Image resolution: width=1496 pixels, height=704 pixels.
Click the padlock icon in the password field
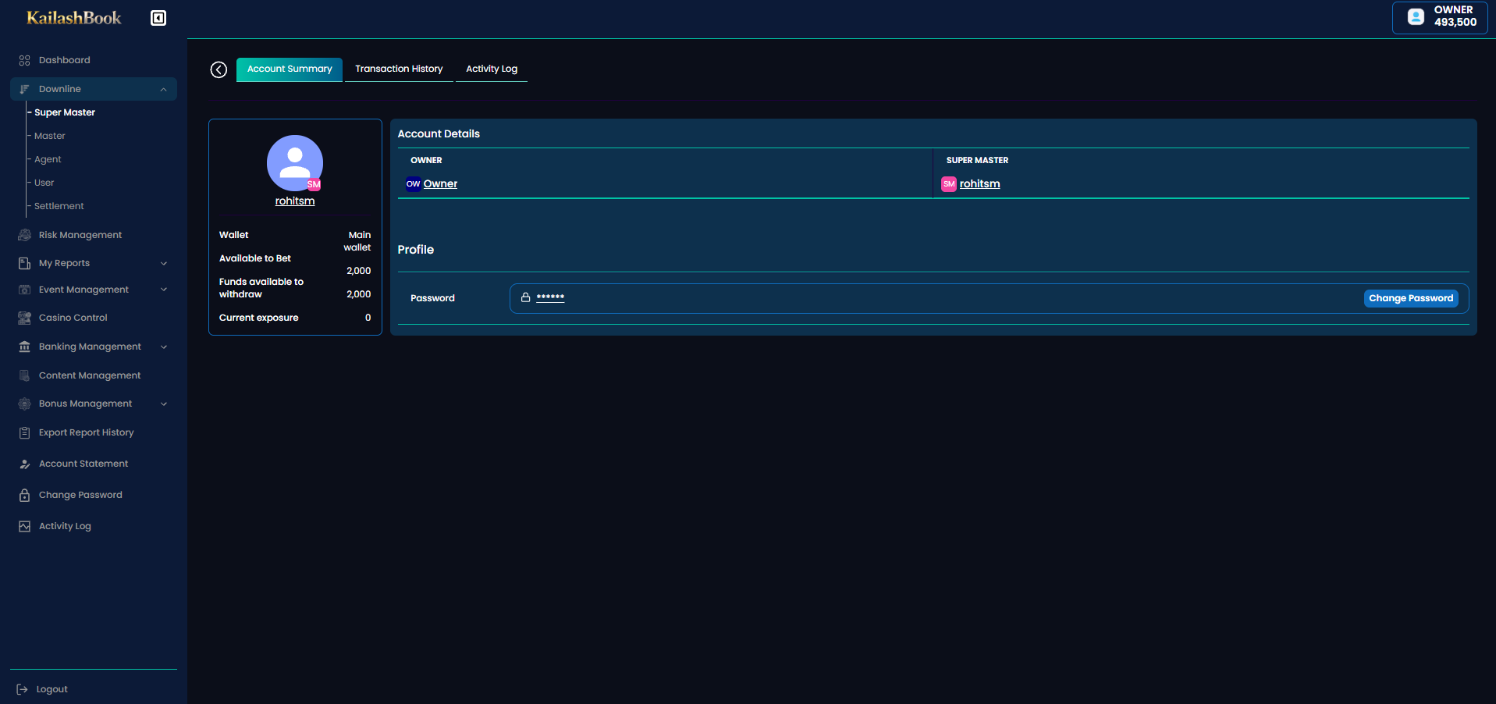point(526,297)
